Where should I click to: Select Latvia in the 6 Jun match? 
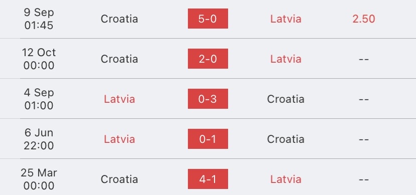point(119,139)
